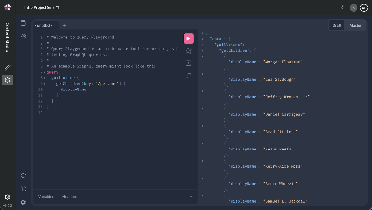Collapse the Jeffrey Wroughtair result object
The width and height of the screenshot is (372, 210).
pos(202,91)
